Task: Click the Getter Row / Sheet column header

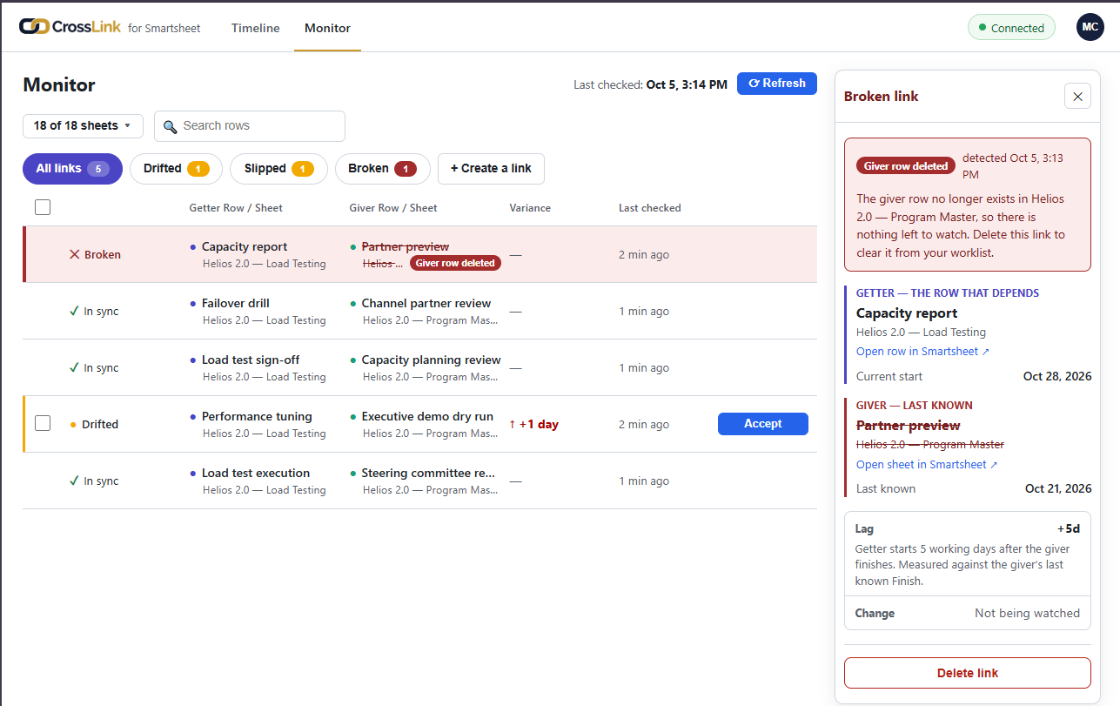Action: 236,208
